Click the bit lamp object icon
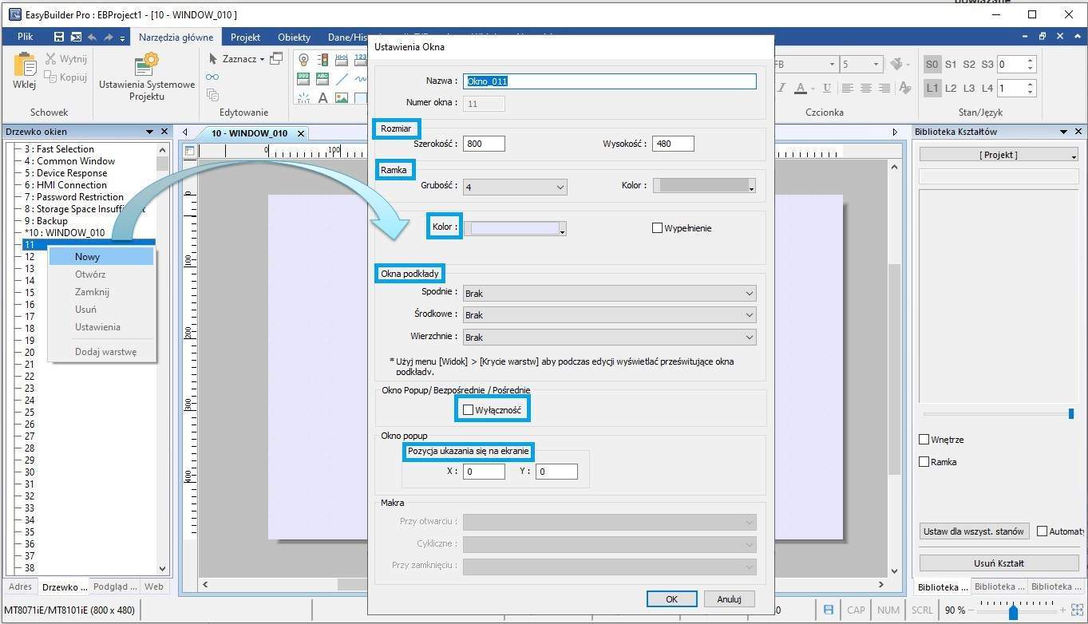The image size is (1088, 624). tap(303, 59)
